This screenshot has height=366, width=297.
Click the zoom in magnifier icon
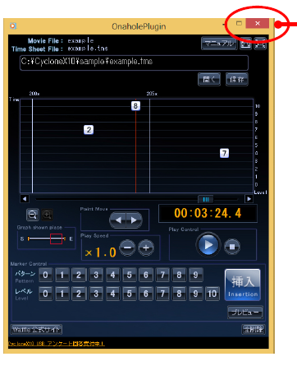[47, 215]
